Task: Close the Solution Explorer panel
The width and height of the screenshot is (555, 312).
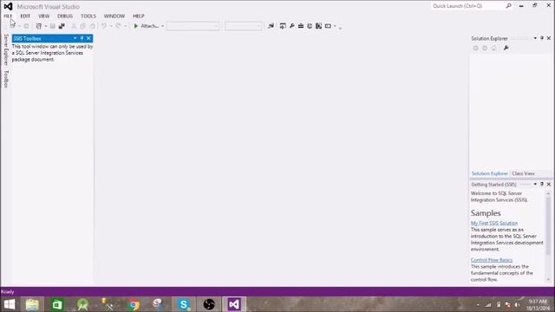Action: (x=549, y=38)
